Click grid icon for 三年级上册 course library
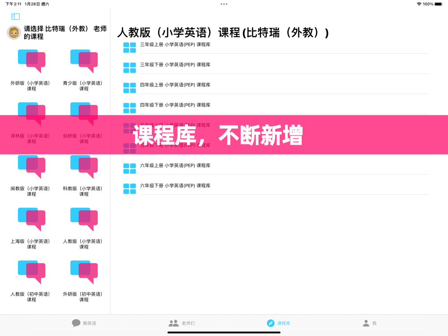The width and height of the screenshot is (448, 336). click(129, 48)
